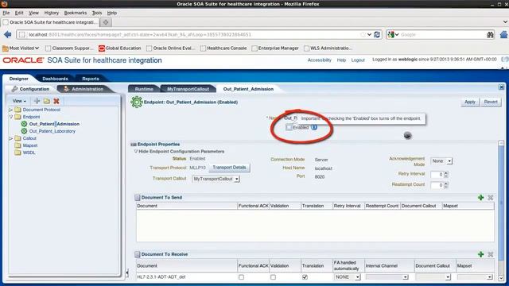Click the Google search input field

442,34
